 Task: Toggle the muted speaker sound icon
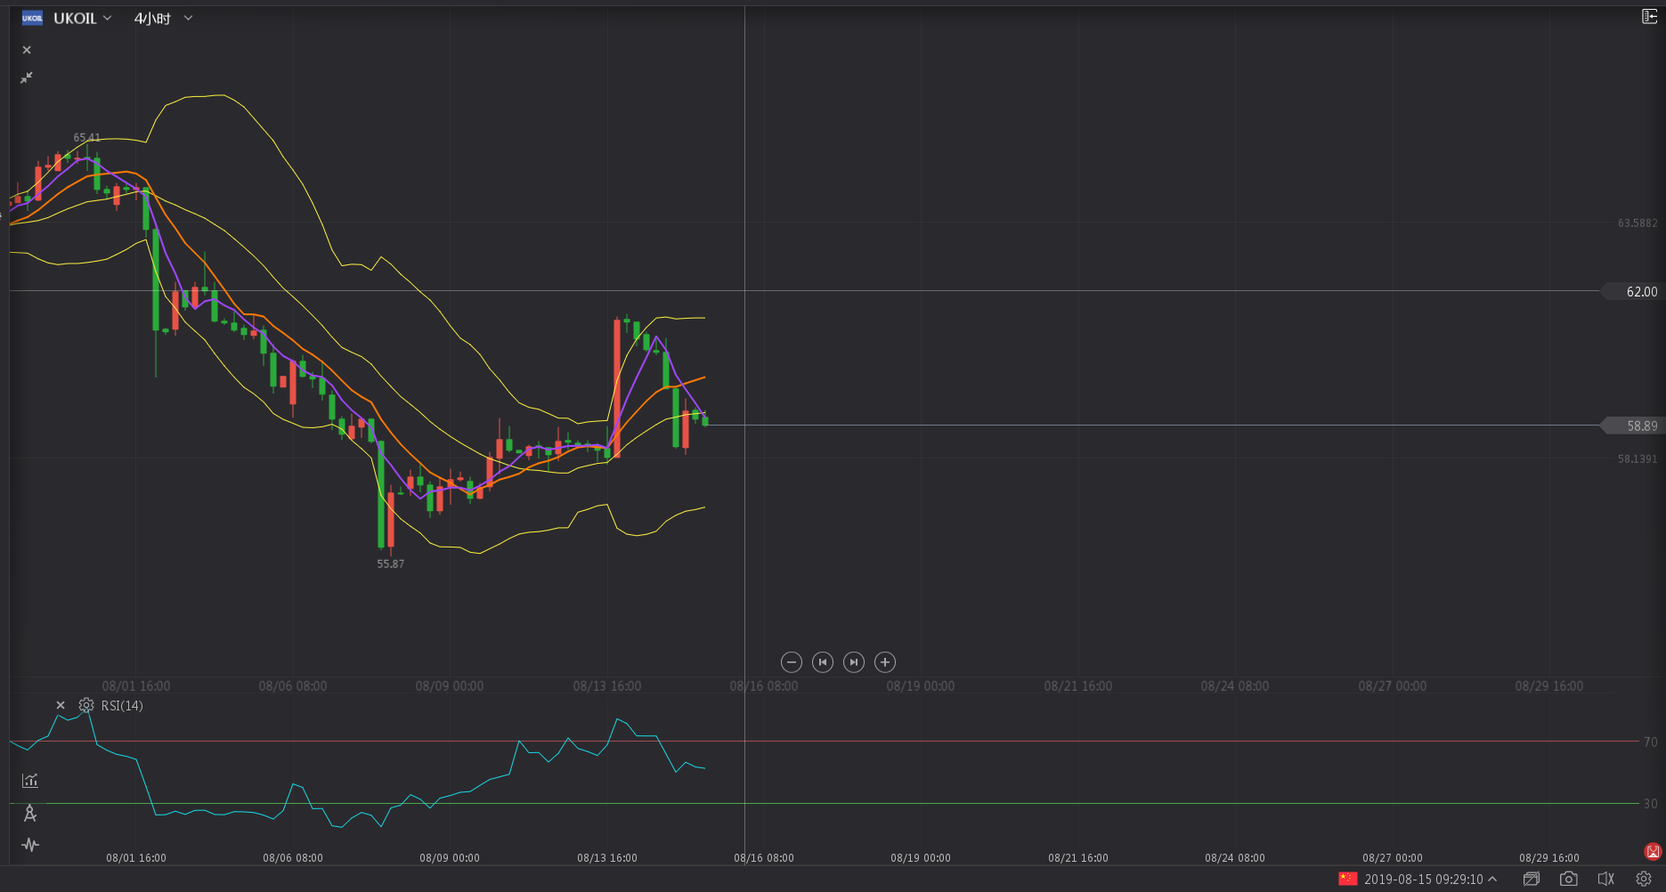(1606, 879)
